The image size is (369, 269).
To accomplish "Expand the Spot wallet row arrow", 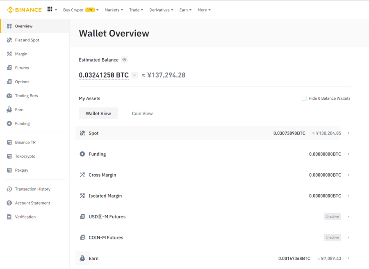I will tap(348, 133).
